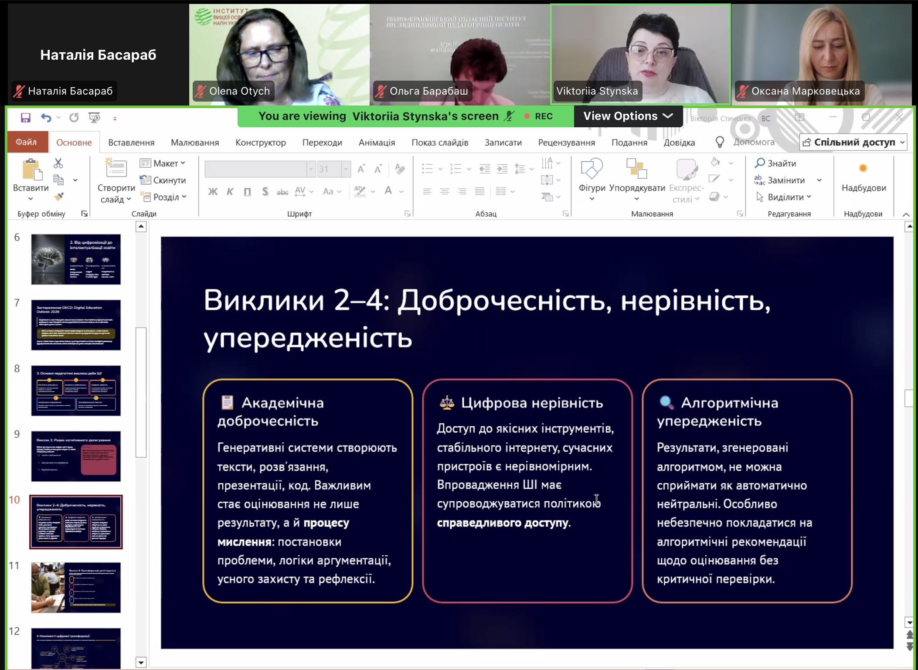Viewport: 918px width, 670px height.
Task: Click the Save icon in quick access toolbar
Action: [26, 118]
